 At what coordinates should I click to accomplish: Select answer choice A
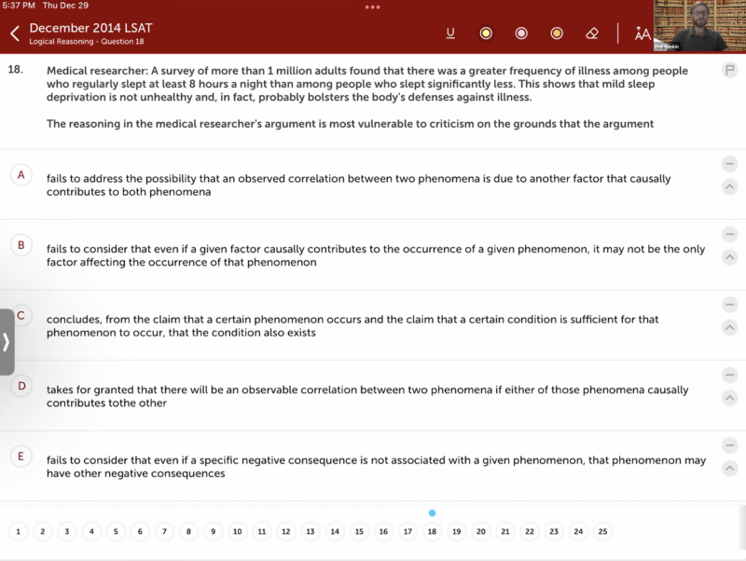(x=21, y=174)
